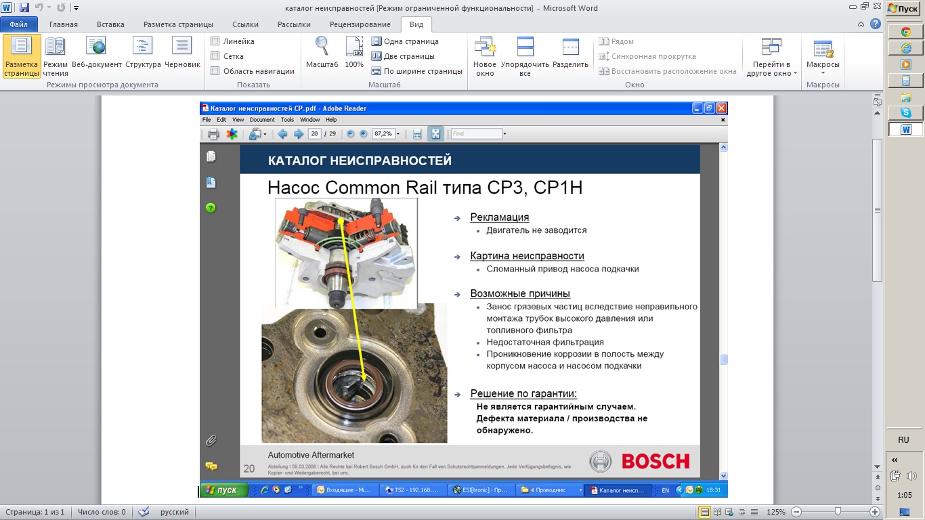925x520 pixels.
Task: Click the spell check icon in status bar
Action: 143,512
